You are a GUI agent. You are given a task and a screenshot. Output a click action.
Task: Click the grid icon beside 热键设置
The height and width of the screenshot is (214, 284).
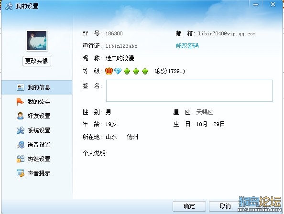coord(20,159)
